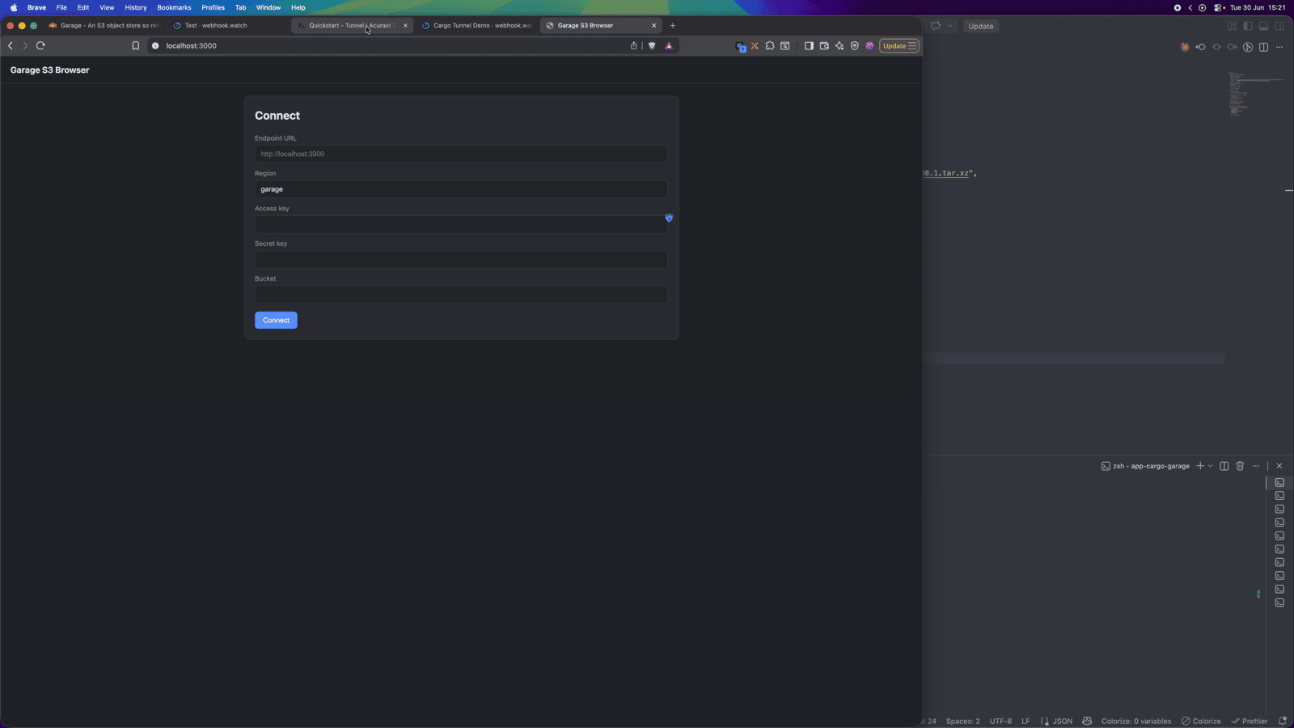Bookmark this page using the bookmark icon
The width and height of the screenshot is (1294, 728).
136,46
